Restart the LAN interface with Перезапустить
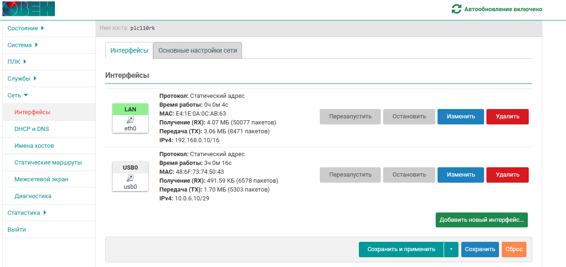Screen dimensions: 566x267 (350, 116)
